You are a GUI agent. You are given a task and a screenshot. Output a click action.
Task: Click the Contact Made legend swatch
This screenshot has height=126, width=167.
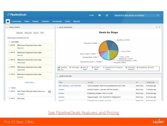(x=93, y=68)
